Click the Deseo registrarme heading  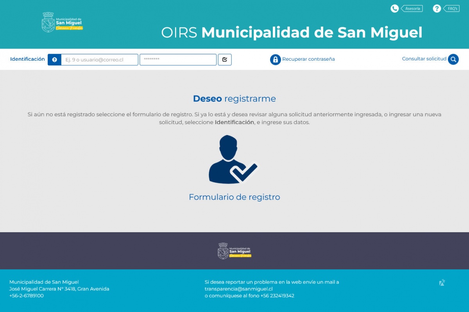(x=234, y=99)
